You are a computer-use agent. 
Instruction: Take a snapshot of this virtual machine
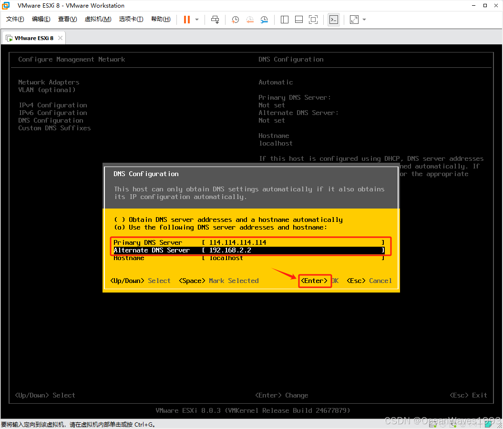click(235, 20)
